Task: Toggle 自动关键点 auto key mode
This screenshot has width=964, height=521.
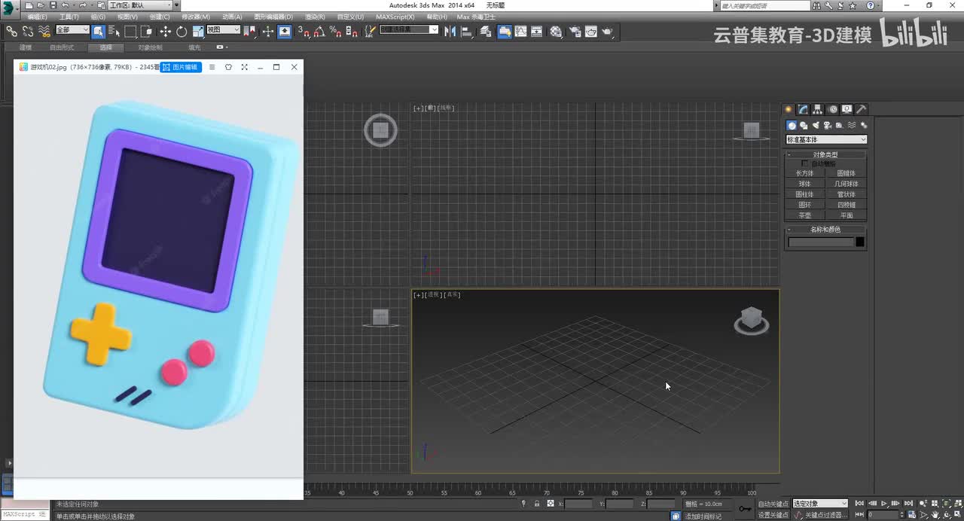Action: click(773, 504)
